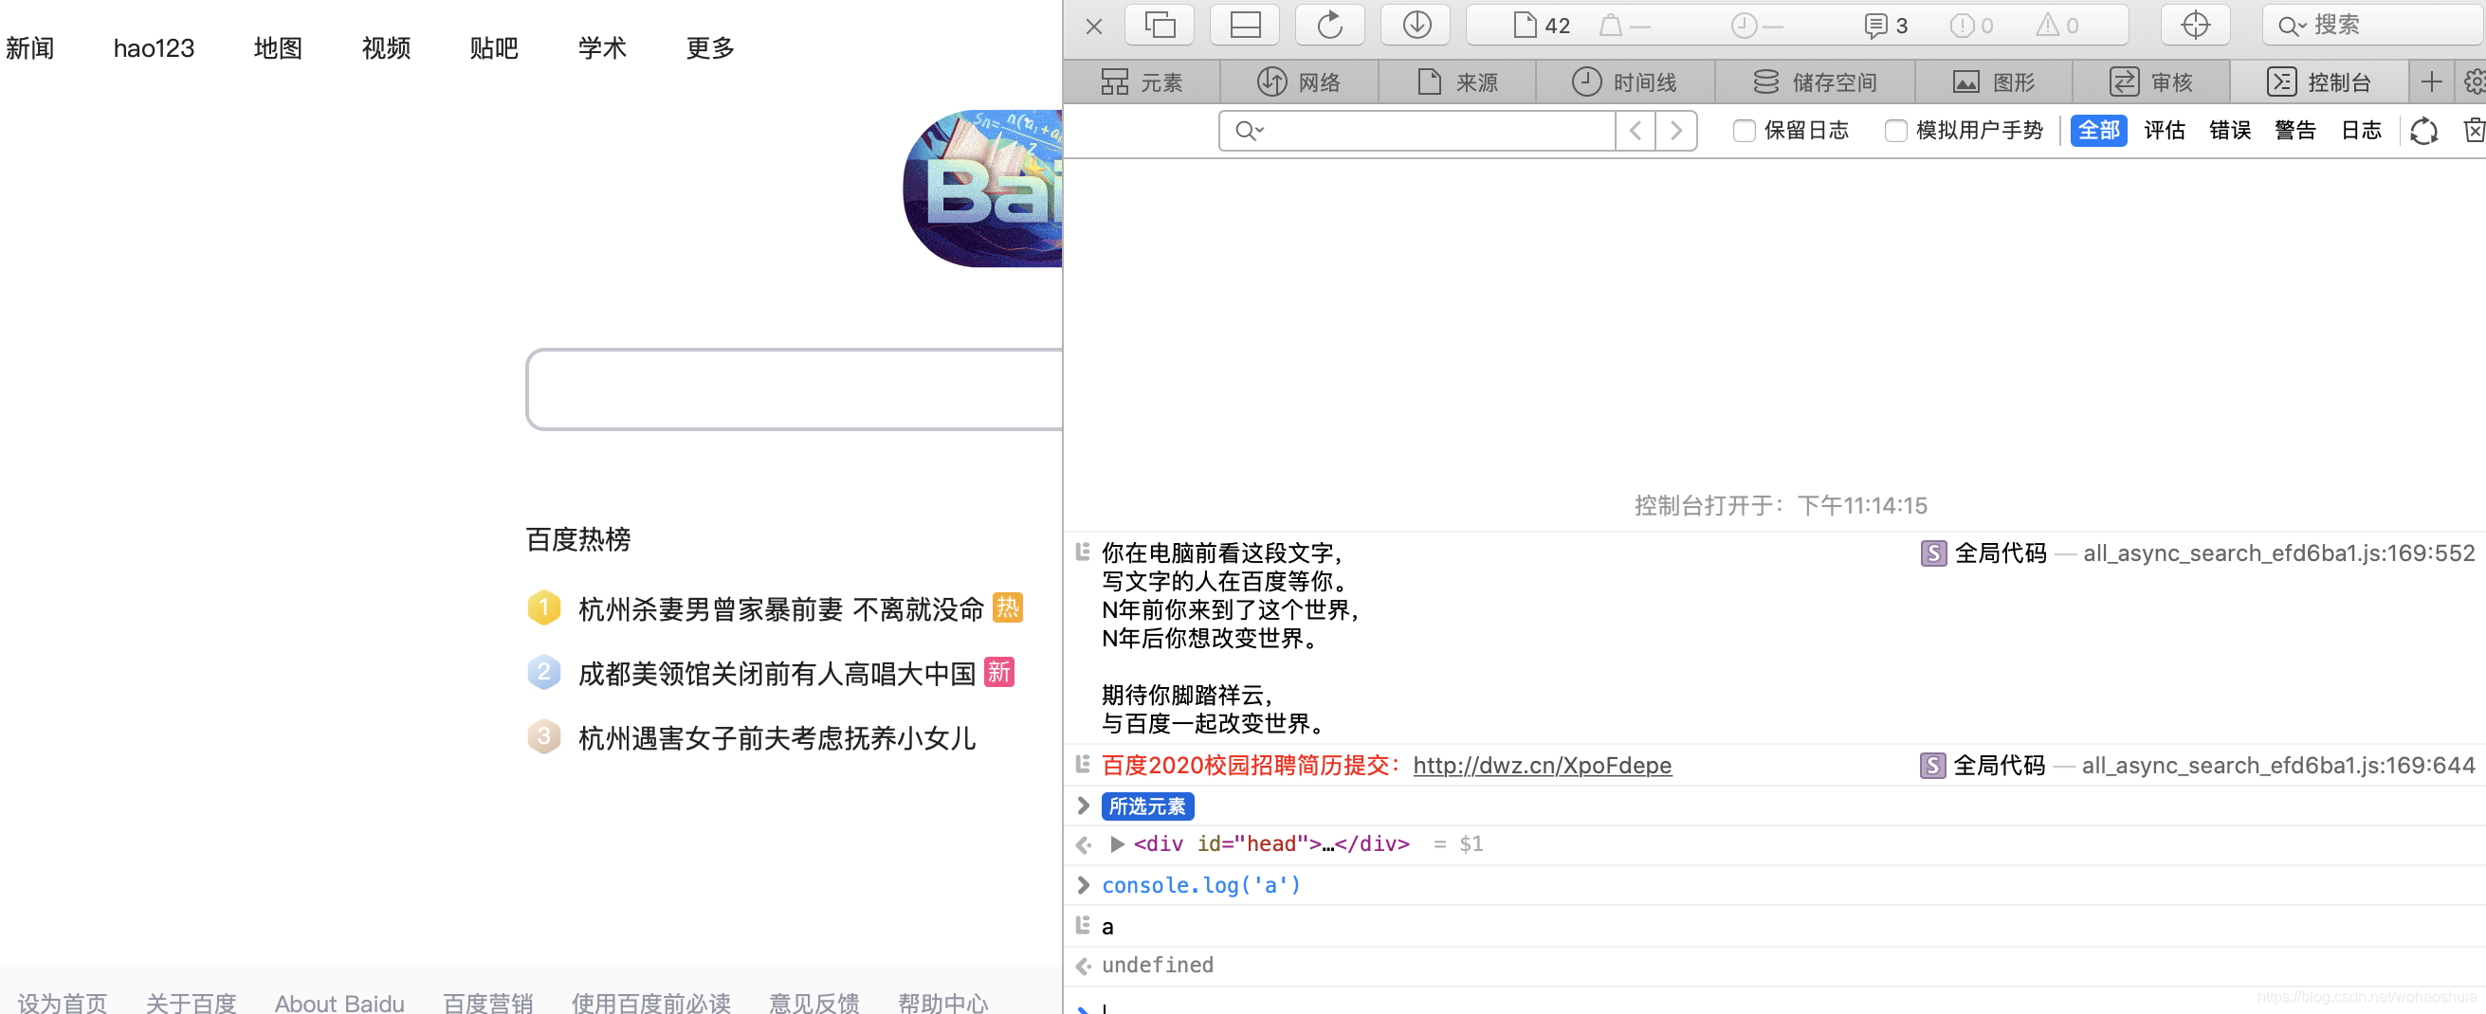Switch to the 图形 tab
The height and width of the screenshot is (1014, 2486).
[x=1993, y=82]
